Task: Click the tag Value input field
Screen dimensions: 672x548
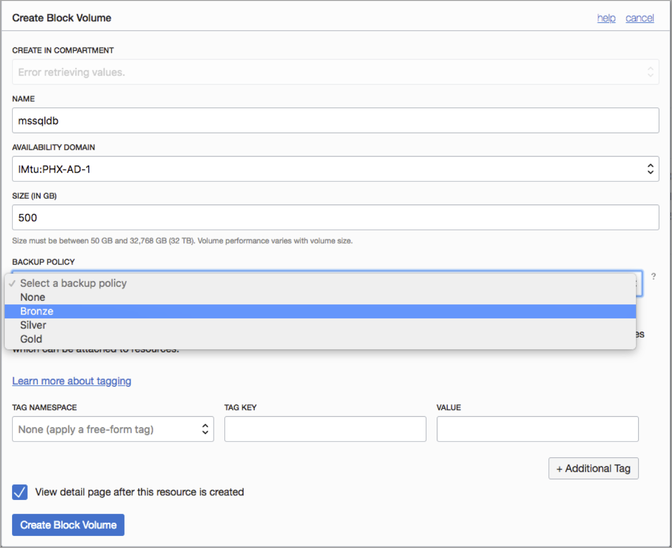Action: tap(537, 429)
